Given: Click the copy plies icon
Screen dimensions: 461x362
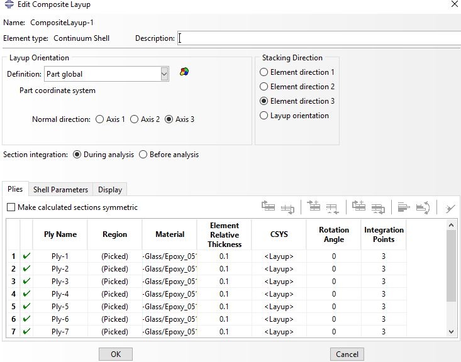Looking at the screenshot, I should point(359,207).
